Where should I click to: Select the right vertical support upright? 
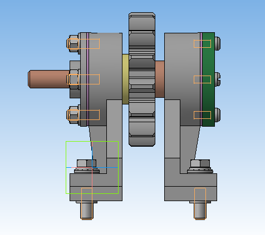pyautogui.click(x=172, y=129)
